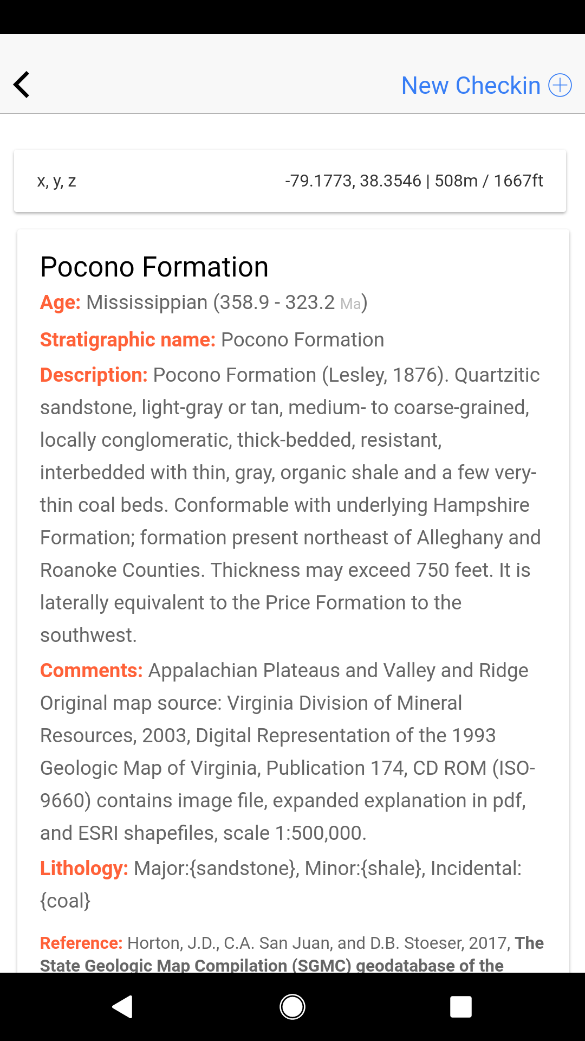Image resolution: width=585 pixels, height=1041 pixels.
Task: Tap Android recent apps square button
Action: 461,1007
